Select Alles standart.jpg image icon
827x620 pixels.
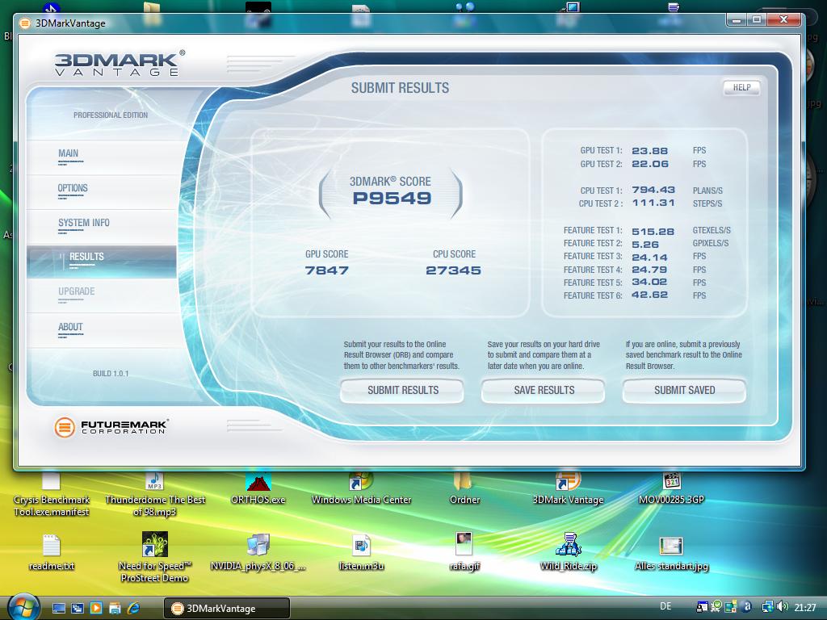coord(671,552)
